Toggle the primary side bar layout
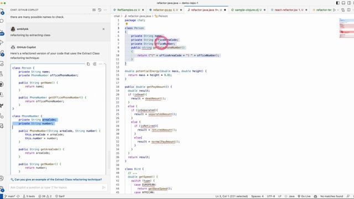Image resolution: width=354 pixels, height=199 pixels. [338, 3]
